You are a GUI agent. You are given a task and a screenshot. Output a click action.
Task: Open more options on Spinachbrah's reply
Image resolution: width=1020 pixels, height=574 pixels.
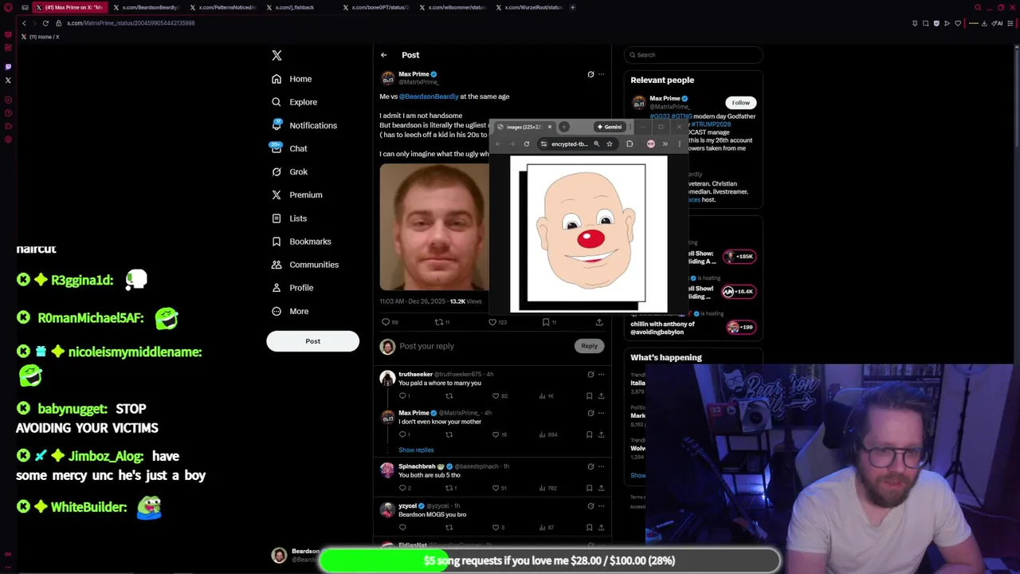pos(601,466)
